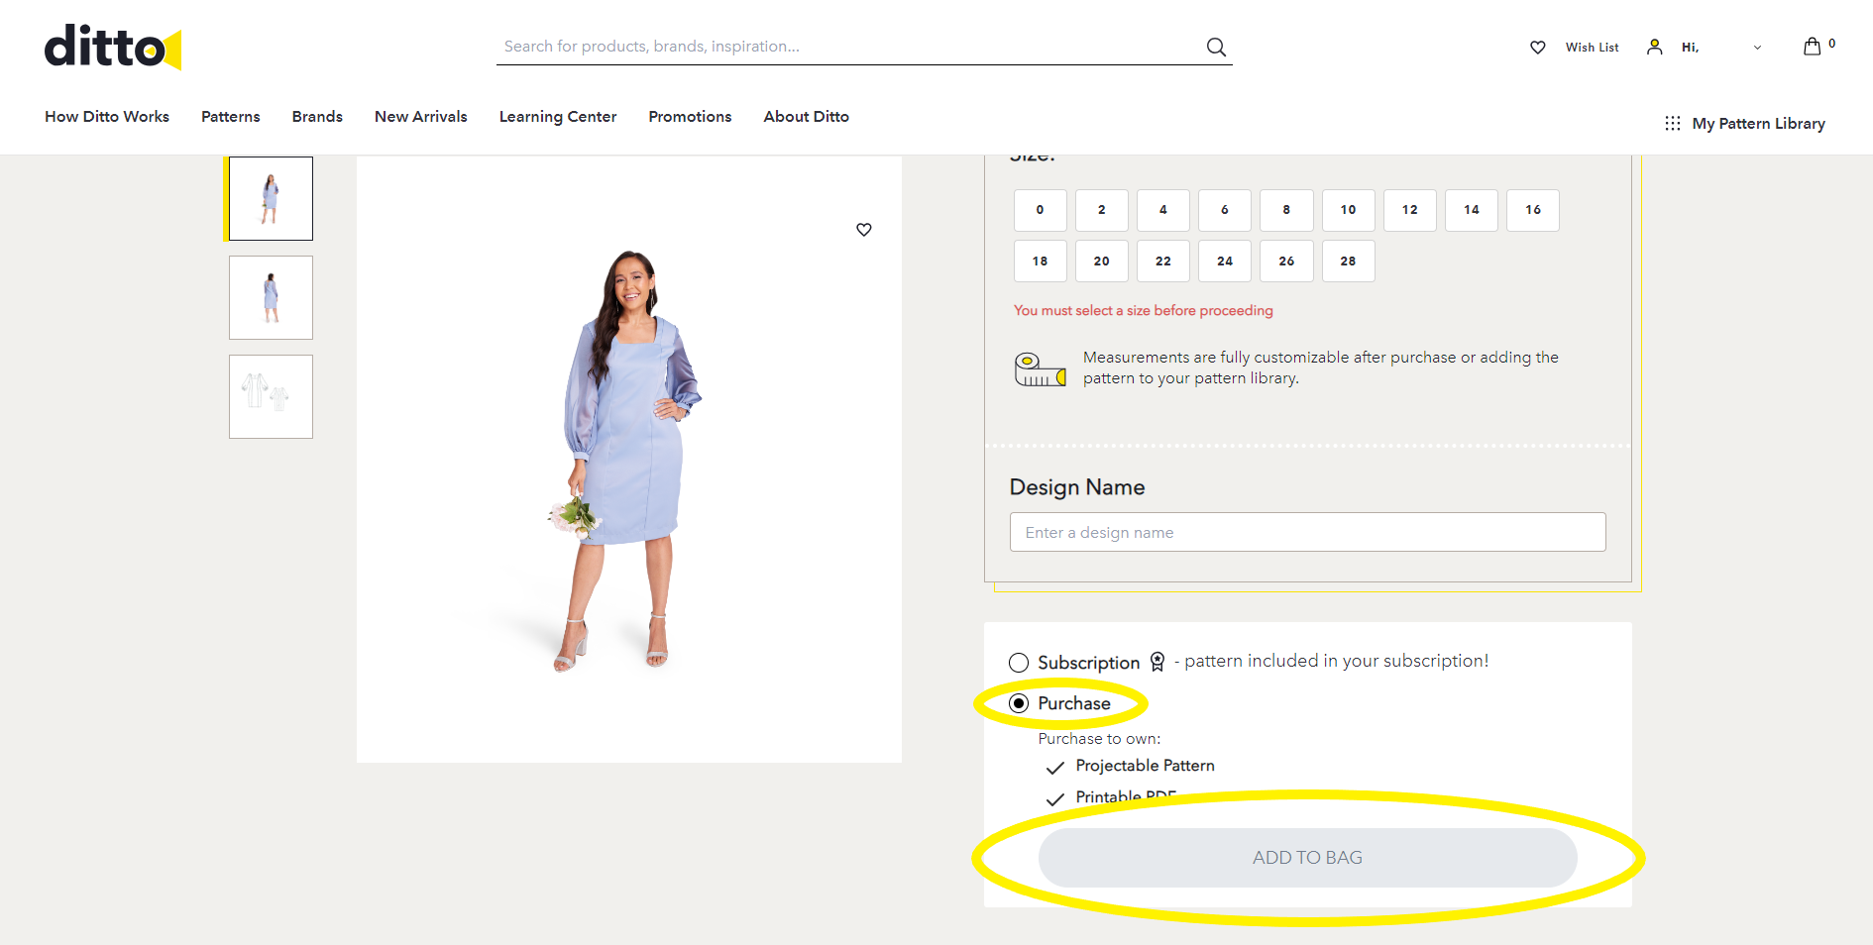Open My Pattern Library link
1873x945 pixels.
(1759, 123)
